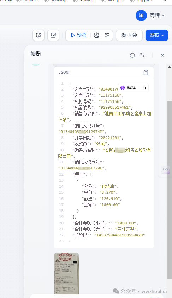The width and height of the screenshot is (172, 298).
Task: Click the cashier value "张敏"
Action: 101,144
